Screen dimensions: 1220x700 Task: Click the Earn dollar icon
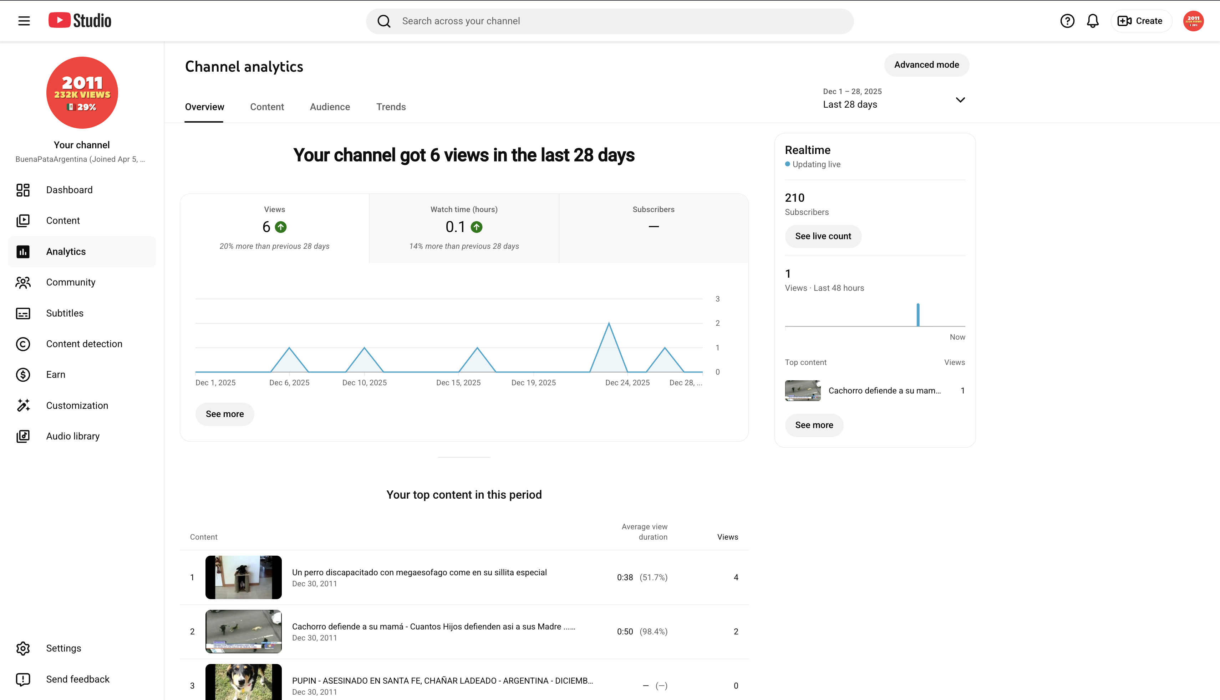click(x=23, y=375)
